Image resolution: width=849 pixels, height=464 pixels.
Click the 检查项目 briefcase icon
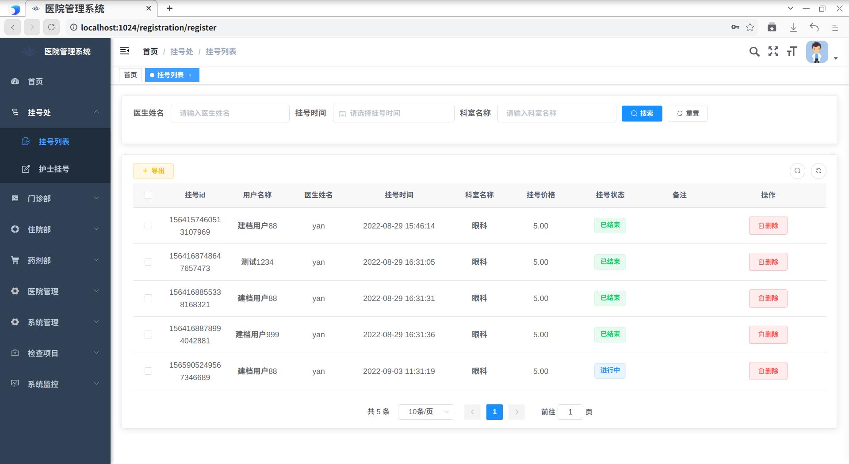tap(15, 353)
